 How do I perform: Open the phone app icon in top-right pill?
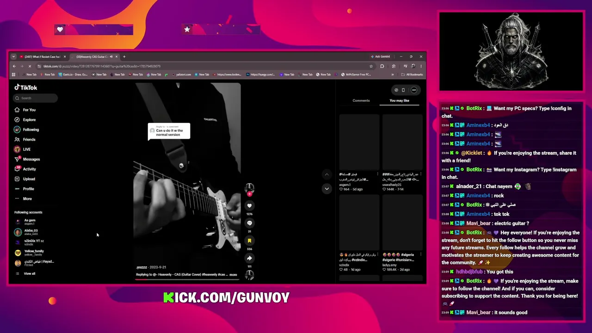tap(403, 90)
